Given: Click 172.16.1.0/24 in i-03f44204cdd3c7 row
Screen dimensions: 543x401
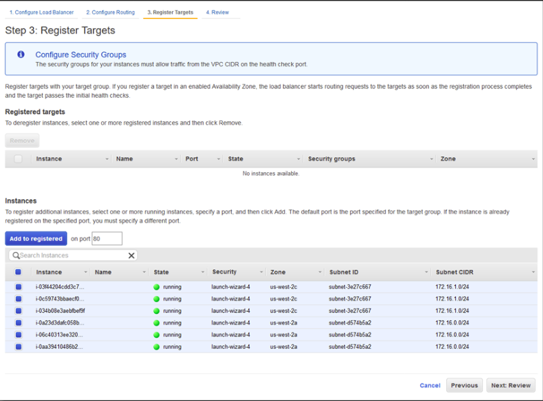Looking at the screenshot, I should click(x=452, y=287).
